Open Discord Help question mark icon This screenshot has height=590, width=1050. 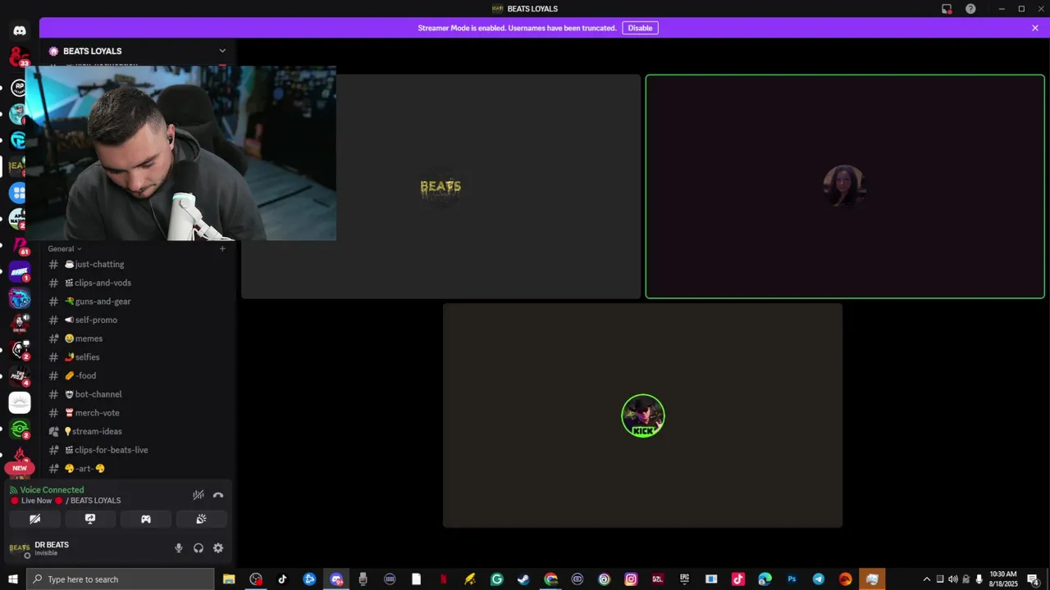970,9
